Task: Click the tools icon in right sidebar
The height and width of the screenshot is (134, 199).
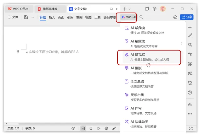Action: coord(190,73)
